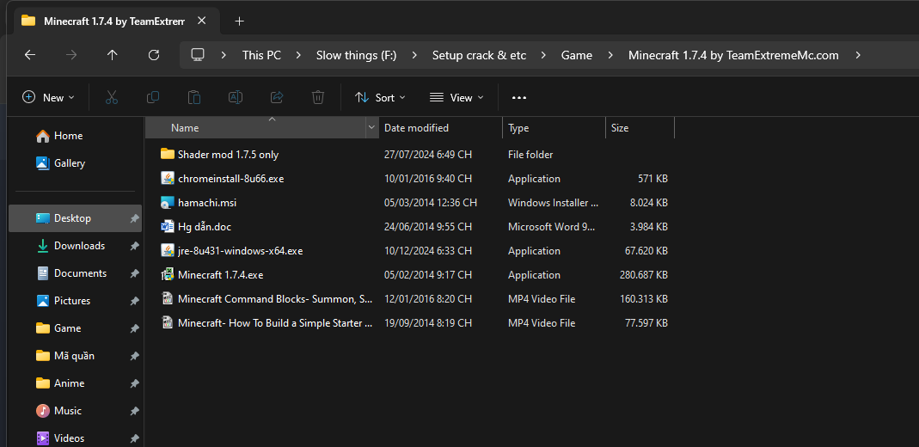This screenshot has width=919, height=447.
Task: Navigate back to previous folder
Action: point(30,55)
